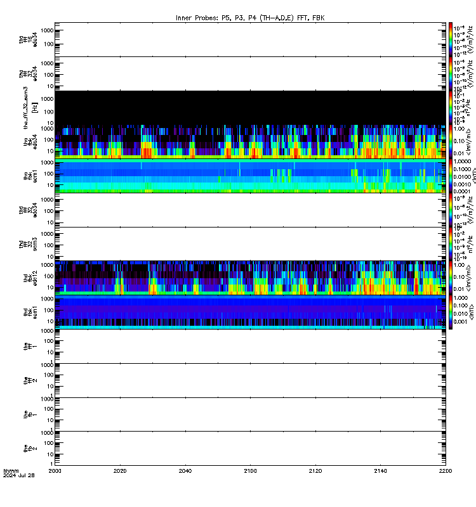Click the '2020' time axis label
This screenshot has width=476, height=507.
(x=120, y=471)
